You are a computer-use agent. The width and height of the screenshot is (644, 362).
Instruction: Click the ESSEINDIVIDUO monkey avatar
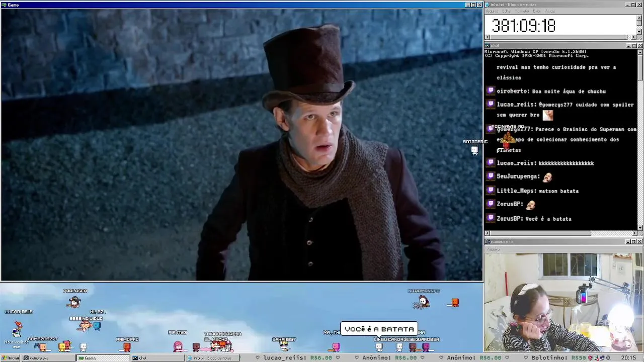coord(85,326)
